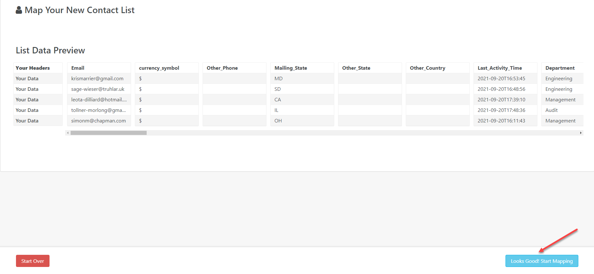This screenshot has height=274, width=594.
Task: Click Department value Audit
Action: [x=552, y=110]
